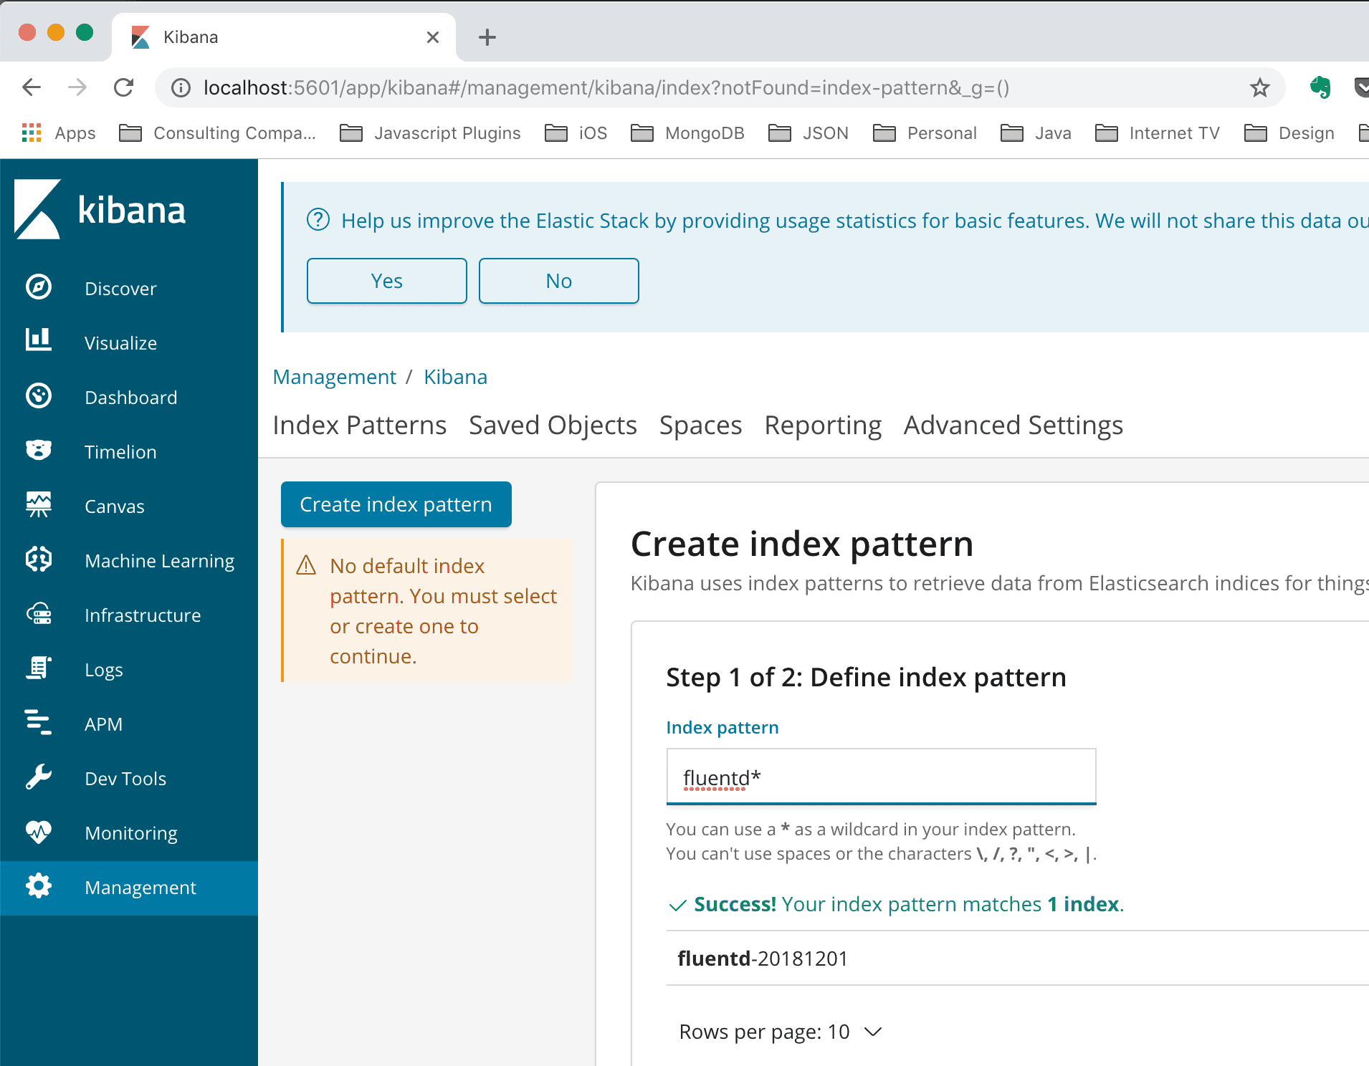Open the Advanced Settings tab
The width and height of the screenshot is (1369, 1066).
coord(1013,426)
